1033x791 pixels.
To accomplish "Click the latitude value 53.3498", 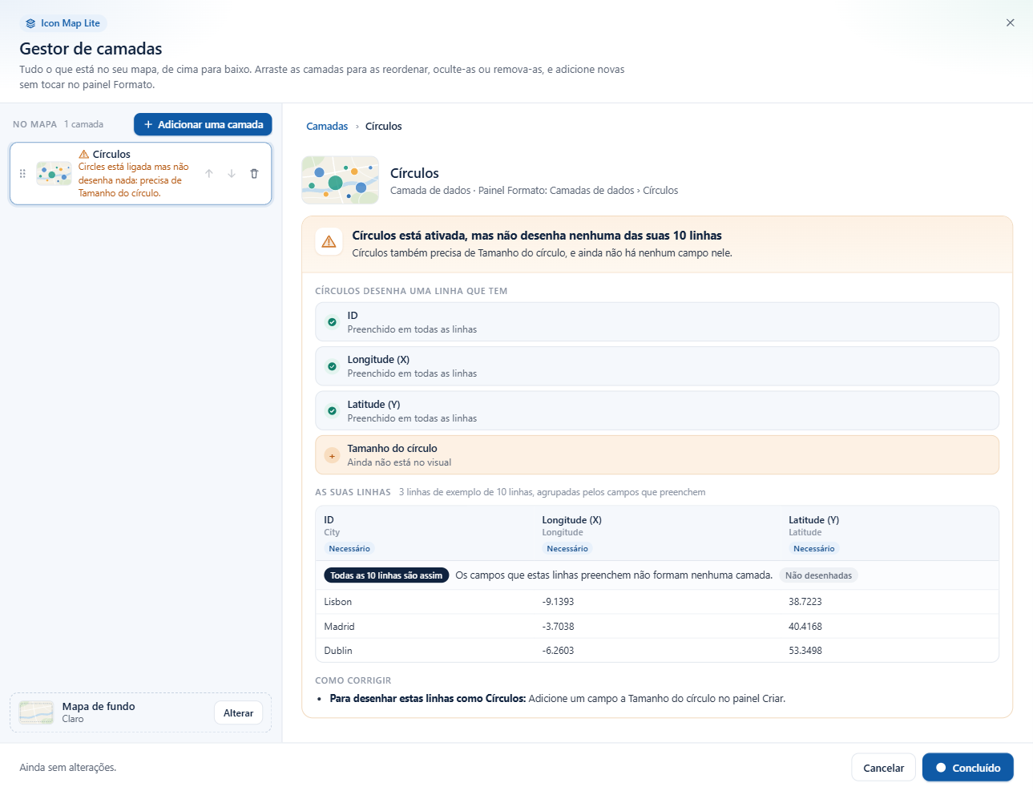I will tap(805, 651).
